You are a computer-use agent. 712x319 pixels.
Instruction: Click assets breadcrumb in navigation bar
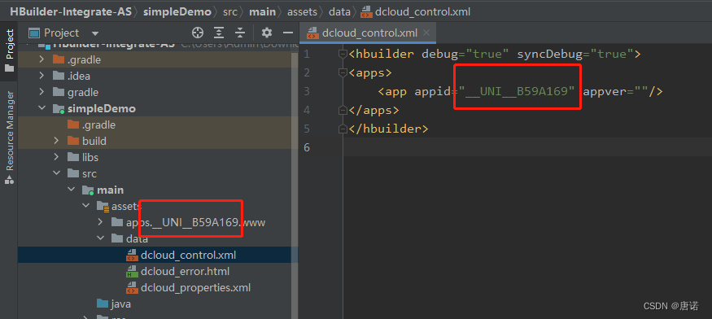click(x=302, y=12)
